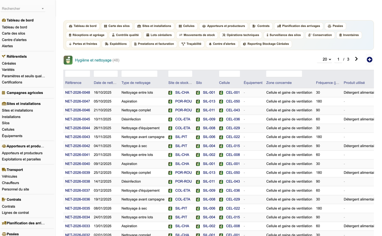This screenshot has height=236, width=382.
Task: Click the site icon beside SIL-PIT in row NET-2026-0042
Action: click(170, 146)
